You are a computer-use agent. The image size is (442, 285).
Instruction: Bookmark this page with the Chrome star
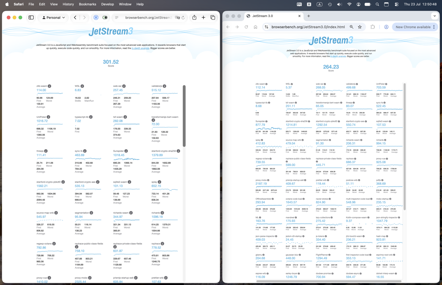[x=360, y=27]
